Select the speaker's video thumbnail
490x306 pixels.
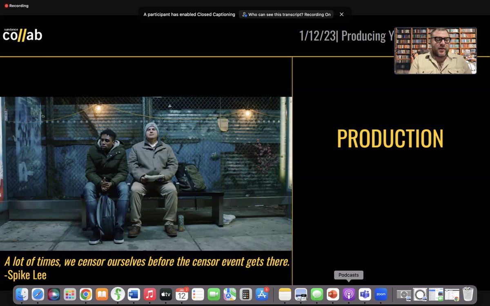[435, 51]
